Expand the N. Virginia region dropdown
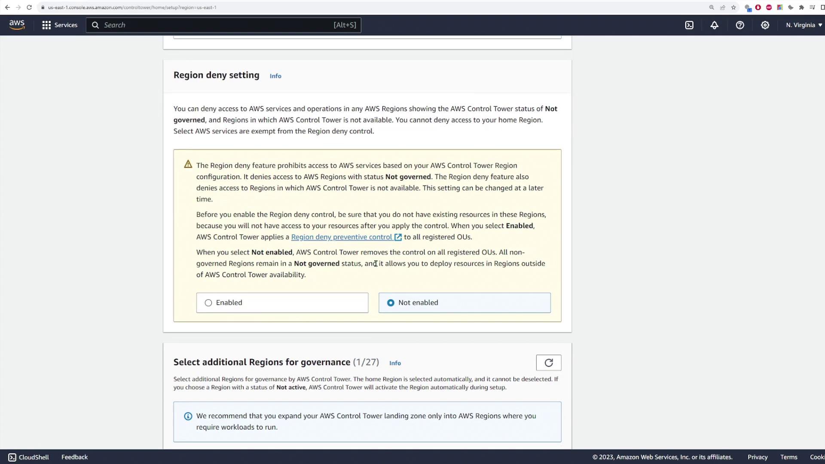Image resolution: width=825 pixels, height=464 pixels. [x=803, y=25]
